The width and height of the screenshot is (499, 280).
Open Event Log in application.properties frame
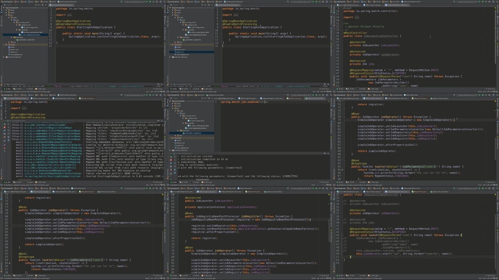pyautogui.click(x=323, y=182)
